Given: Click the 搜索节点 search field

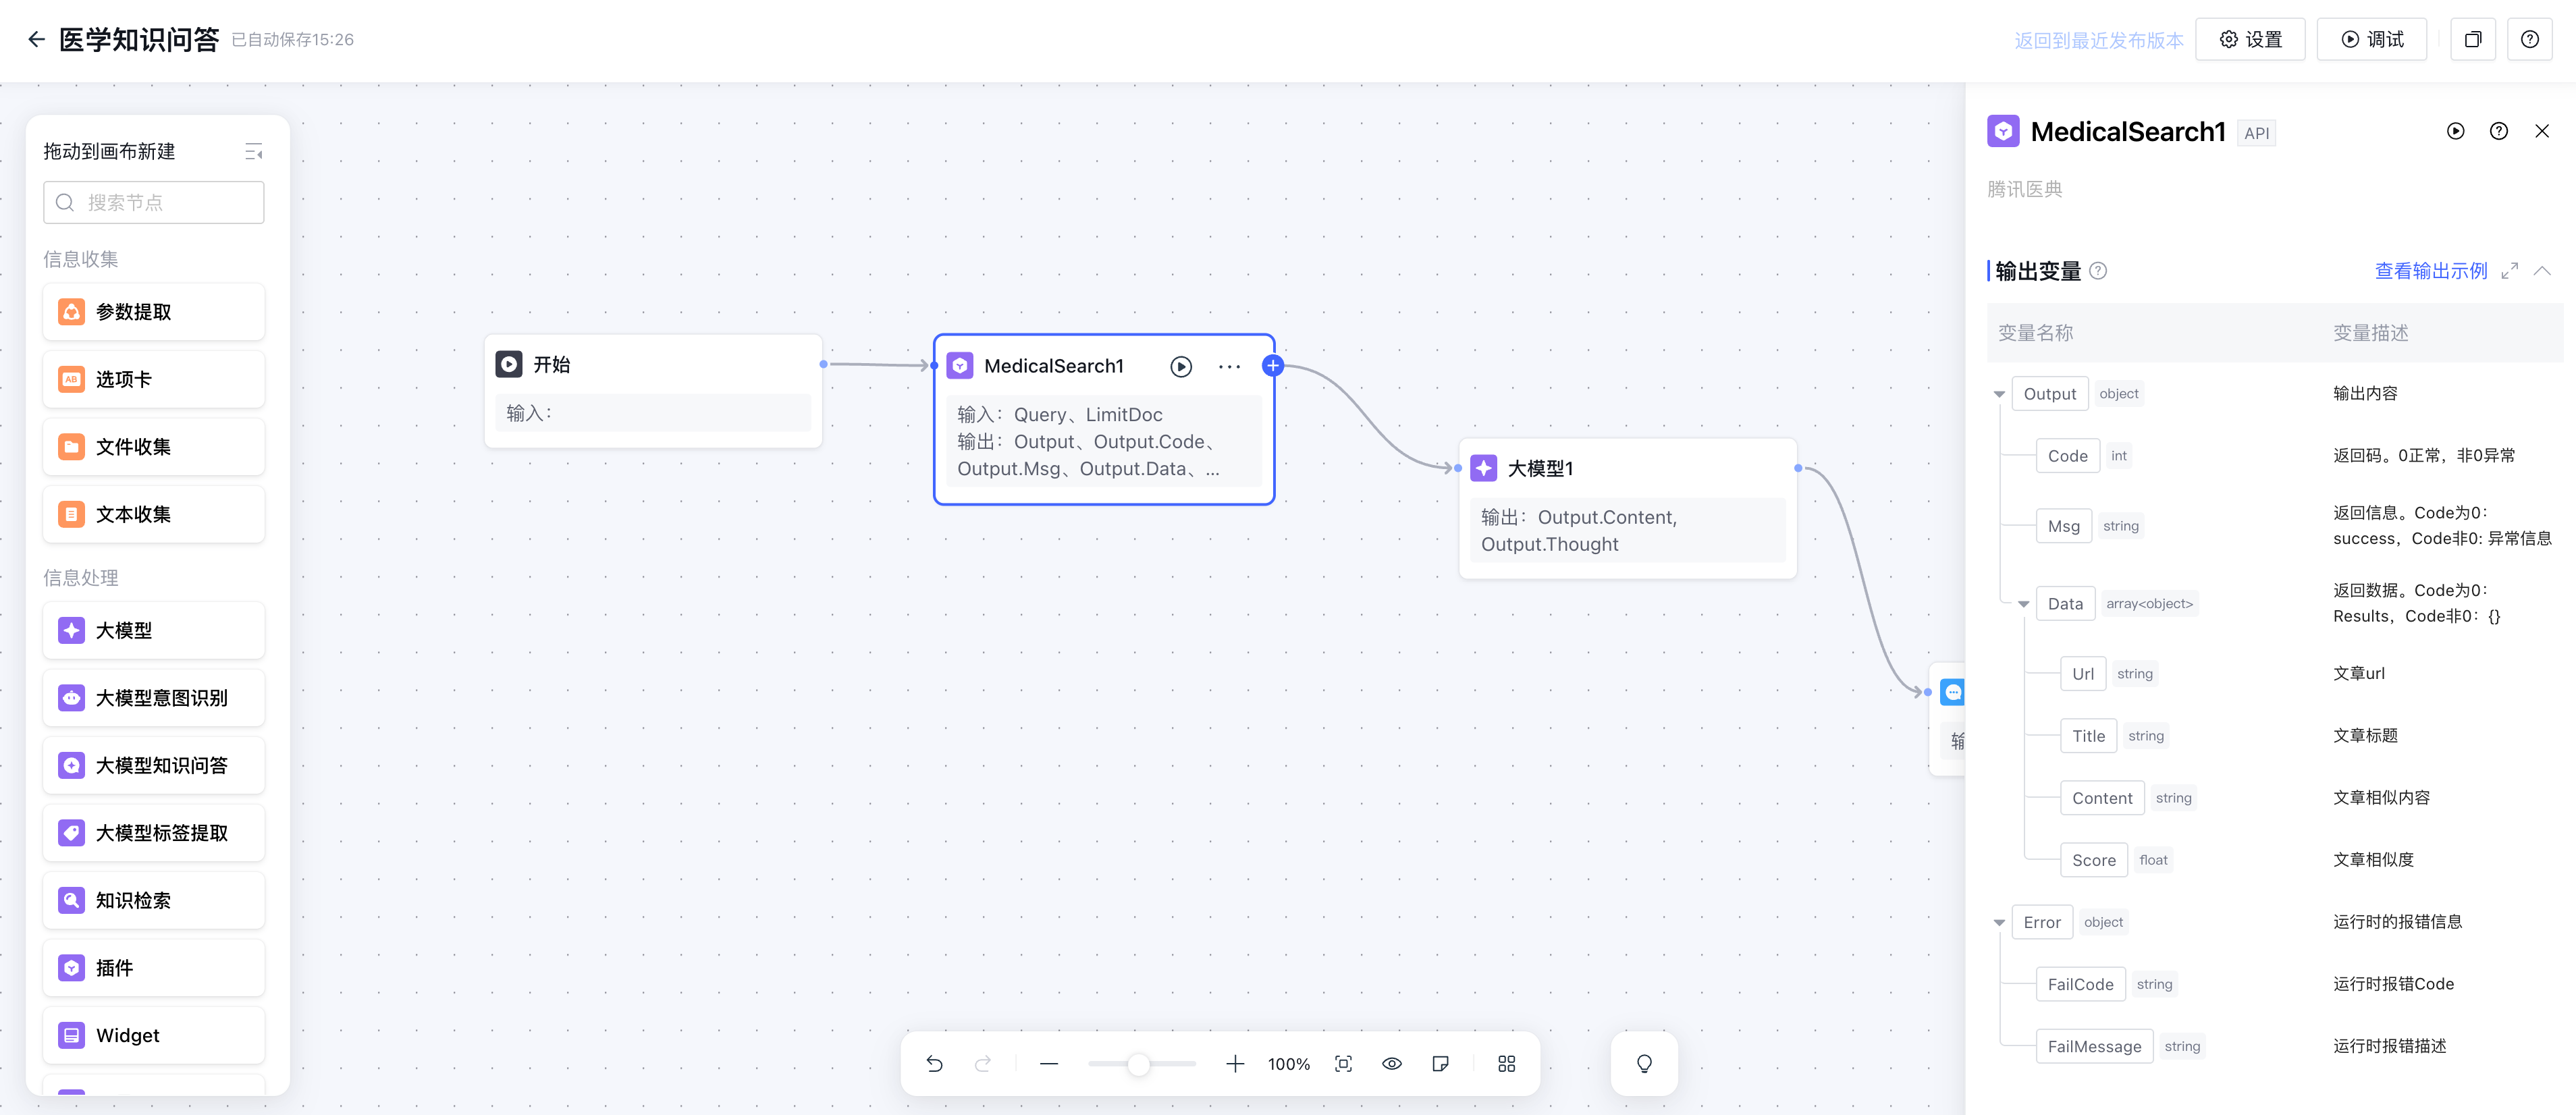Looking at the screenshot, I should [x=154, y=203].
